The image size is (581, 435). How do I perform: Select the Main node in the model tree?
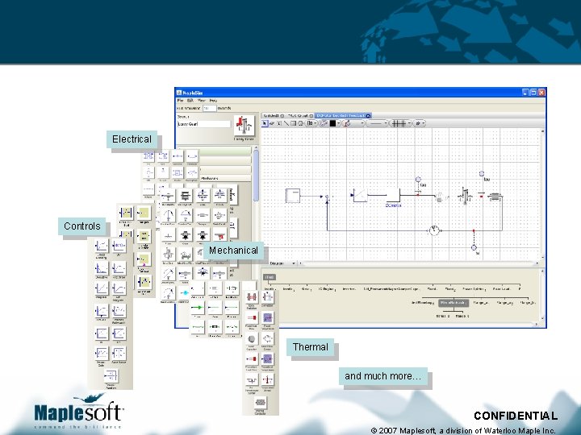[270, 277]
